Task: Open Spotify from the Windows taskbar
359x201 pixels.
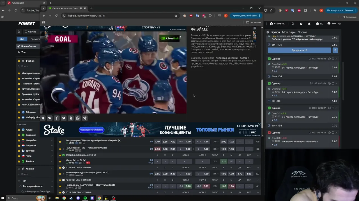Action: coord(85,198)
